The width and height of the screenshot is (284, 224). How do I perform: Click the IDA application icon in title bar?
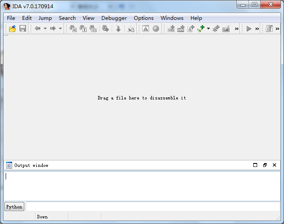click(7, 6)
